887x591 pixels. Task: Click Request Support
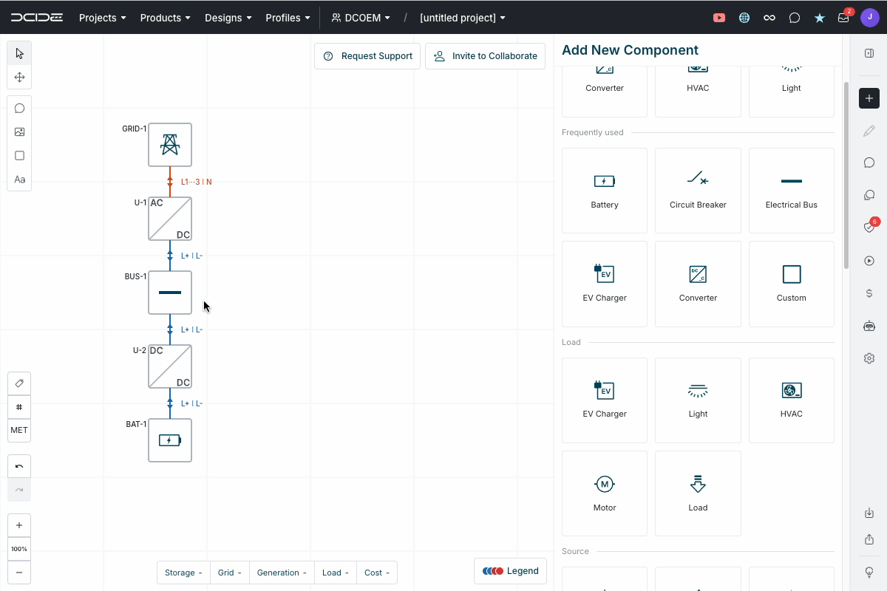pyautogui.click(x=367, y=55)
